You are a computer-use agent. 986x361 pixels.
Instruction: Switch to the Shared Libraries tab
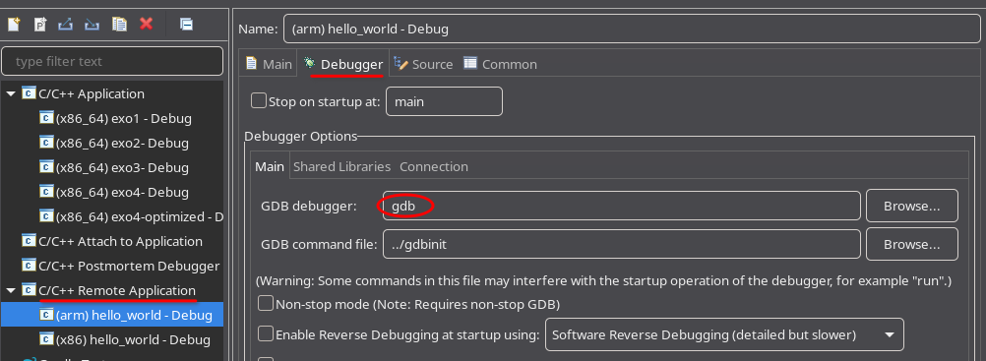(x=342, y=166)
